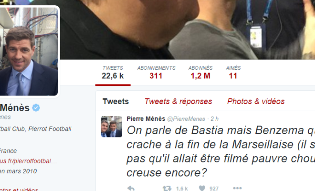Visit the pierrotfootbal… website link

point(28,161)
